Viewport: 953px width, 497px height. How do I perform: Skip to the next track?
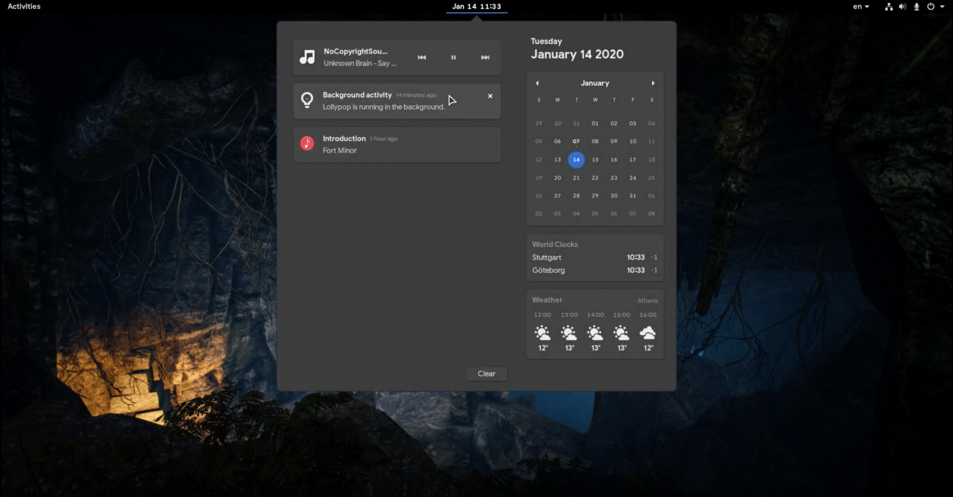[485, 58]
